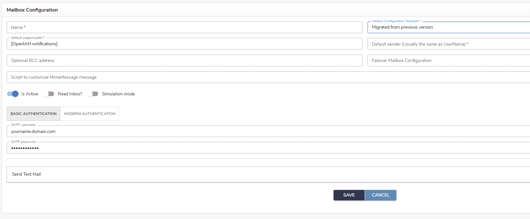
Task: Turn on the Simulation mode switch
Action: [92, 94]
